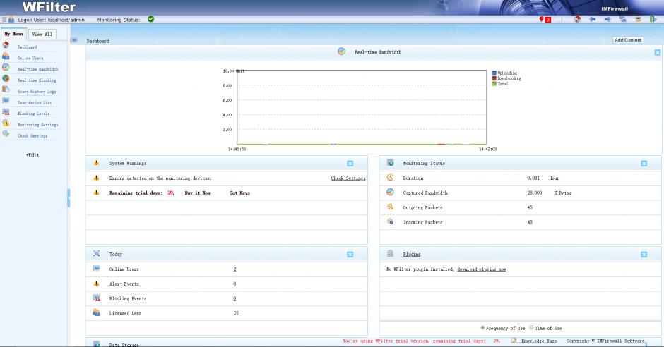
Task: Open Blocking Levels from sidebar
Action: 33,114
